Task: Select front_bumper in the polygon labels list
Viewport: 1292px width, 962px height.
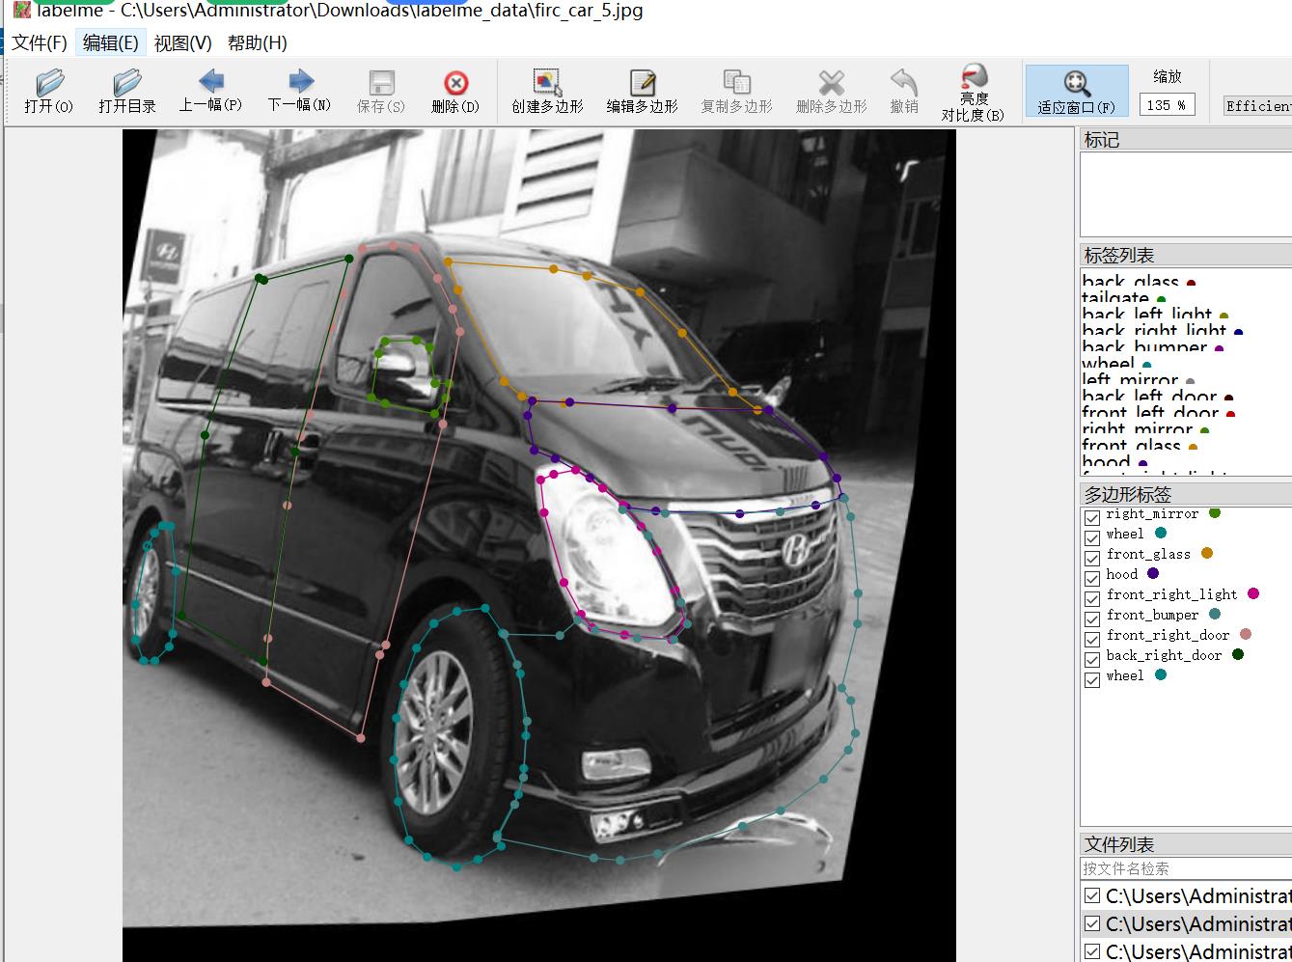Action: 1152,615
